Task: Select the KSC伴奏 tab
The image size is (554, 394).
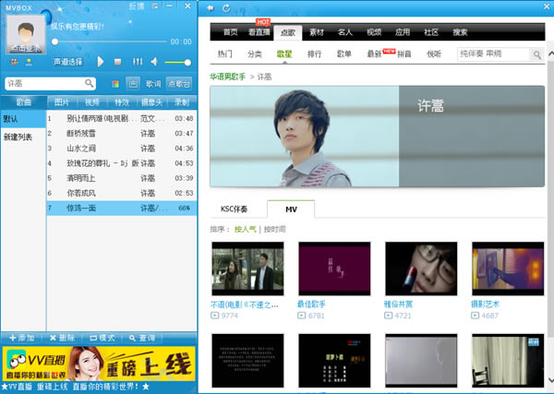Action: (237, 209)
